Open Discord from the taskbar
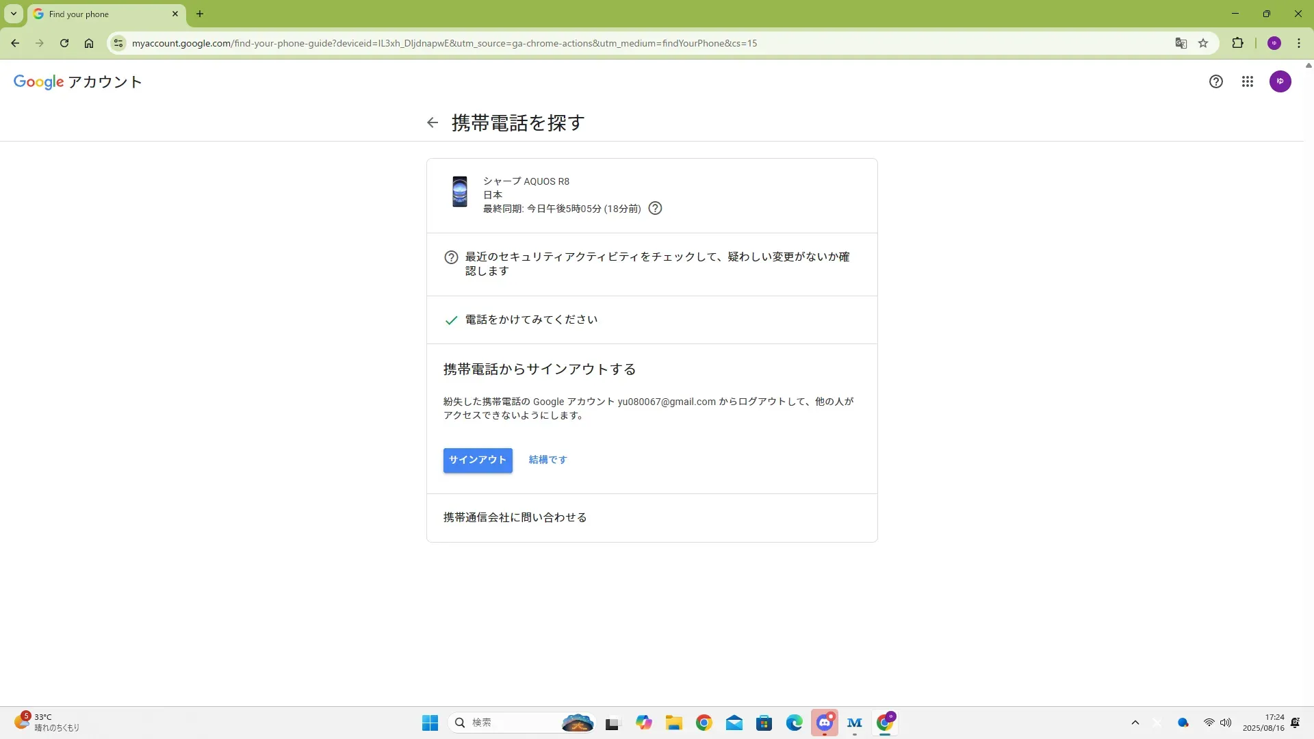Viewport: 1314px width, 739px height. [x=824, y=723]
